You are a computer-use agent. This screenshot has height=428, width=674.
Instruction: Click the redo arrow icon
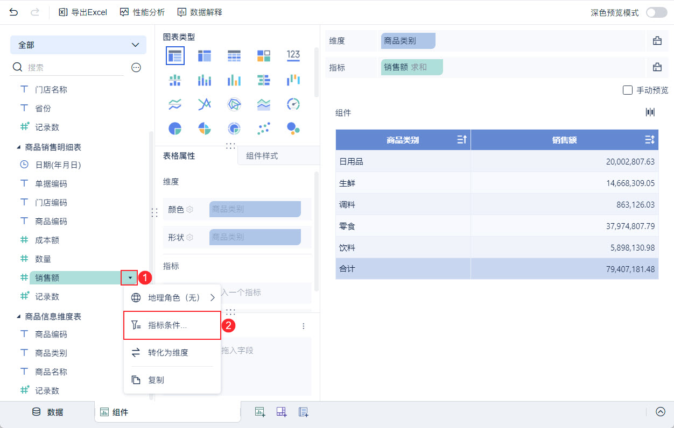click(35, 12)
